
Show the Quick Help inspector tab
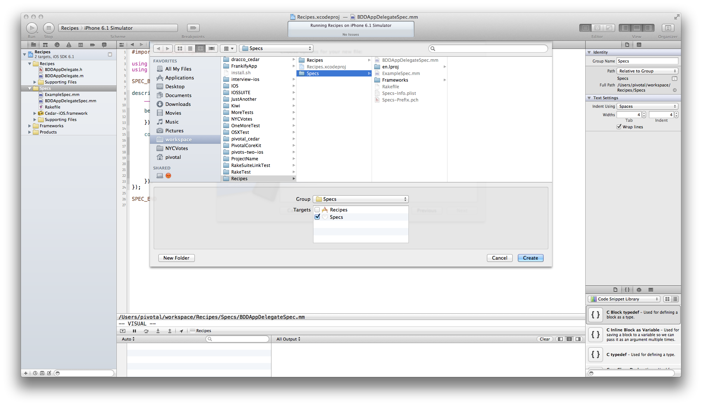tap(639, 45)
